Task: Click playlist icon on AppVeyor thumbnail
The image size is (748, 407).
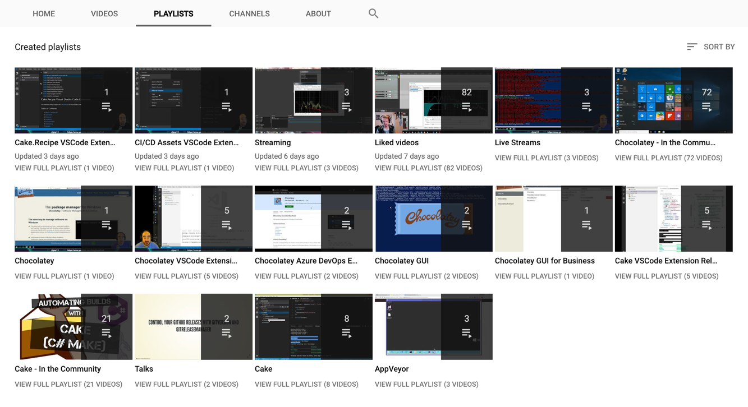Action: pyautogui.click(x=466, y=333)
